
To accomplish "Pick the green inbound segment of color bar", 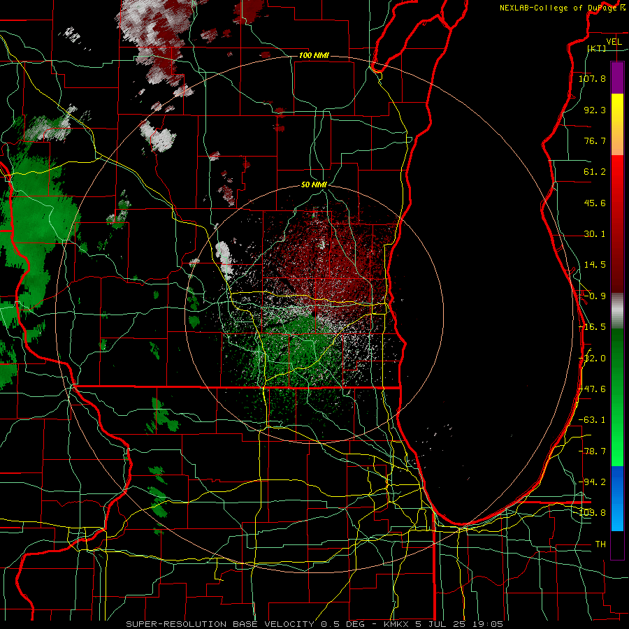I will pos(617,397).
